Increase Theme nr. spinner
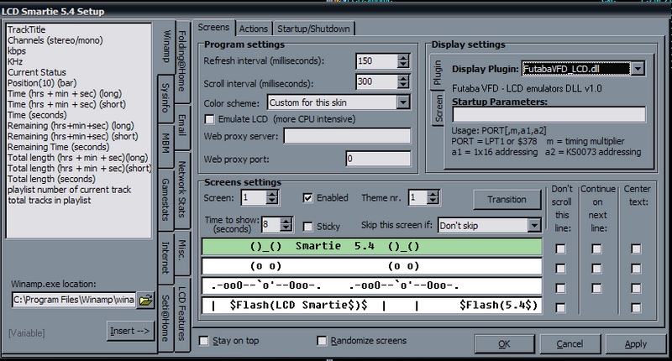 (433, 194)
